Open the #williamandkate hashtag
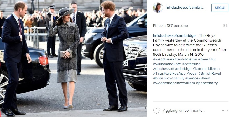This screenshot has height=117, width=229. coord(167,64)
